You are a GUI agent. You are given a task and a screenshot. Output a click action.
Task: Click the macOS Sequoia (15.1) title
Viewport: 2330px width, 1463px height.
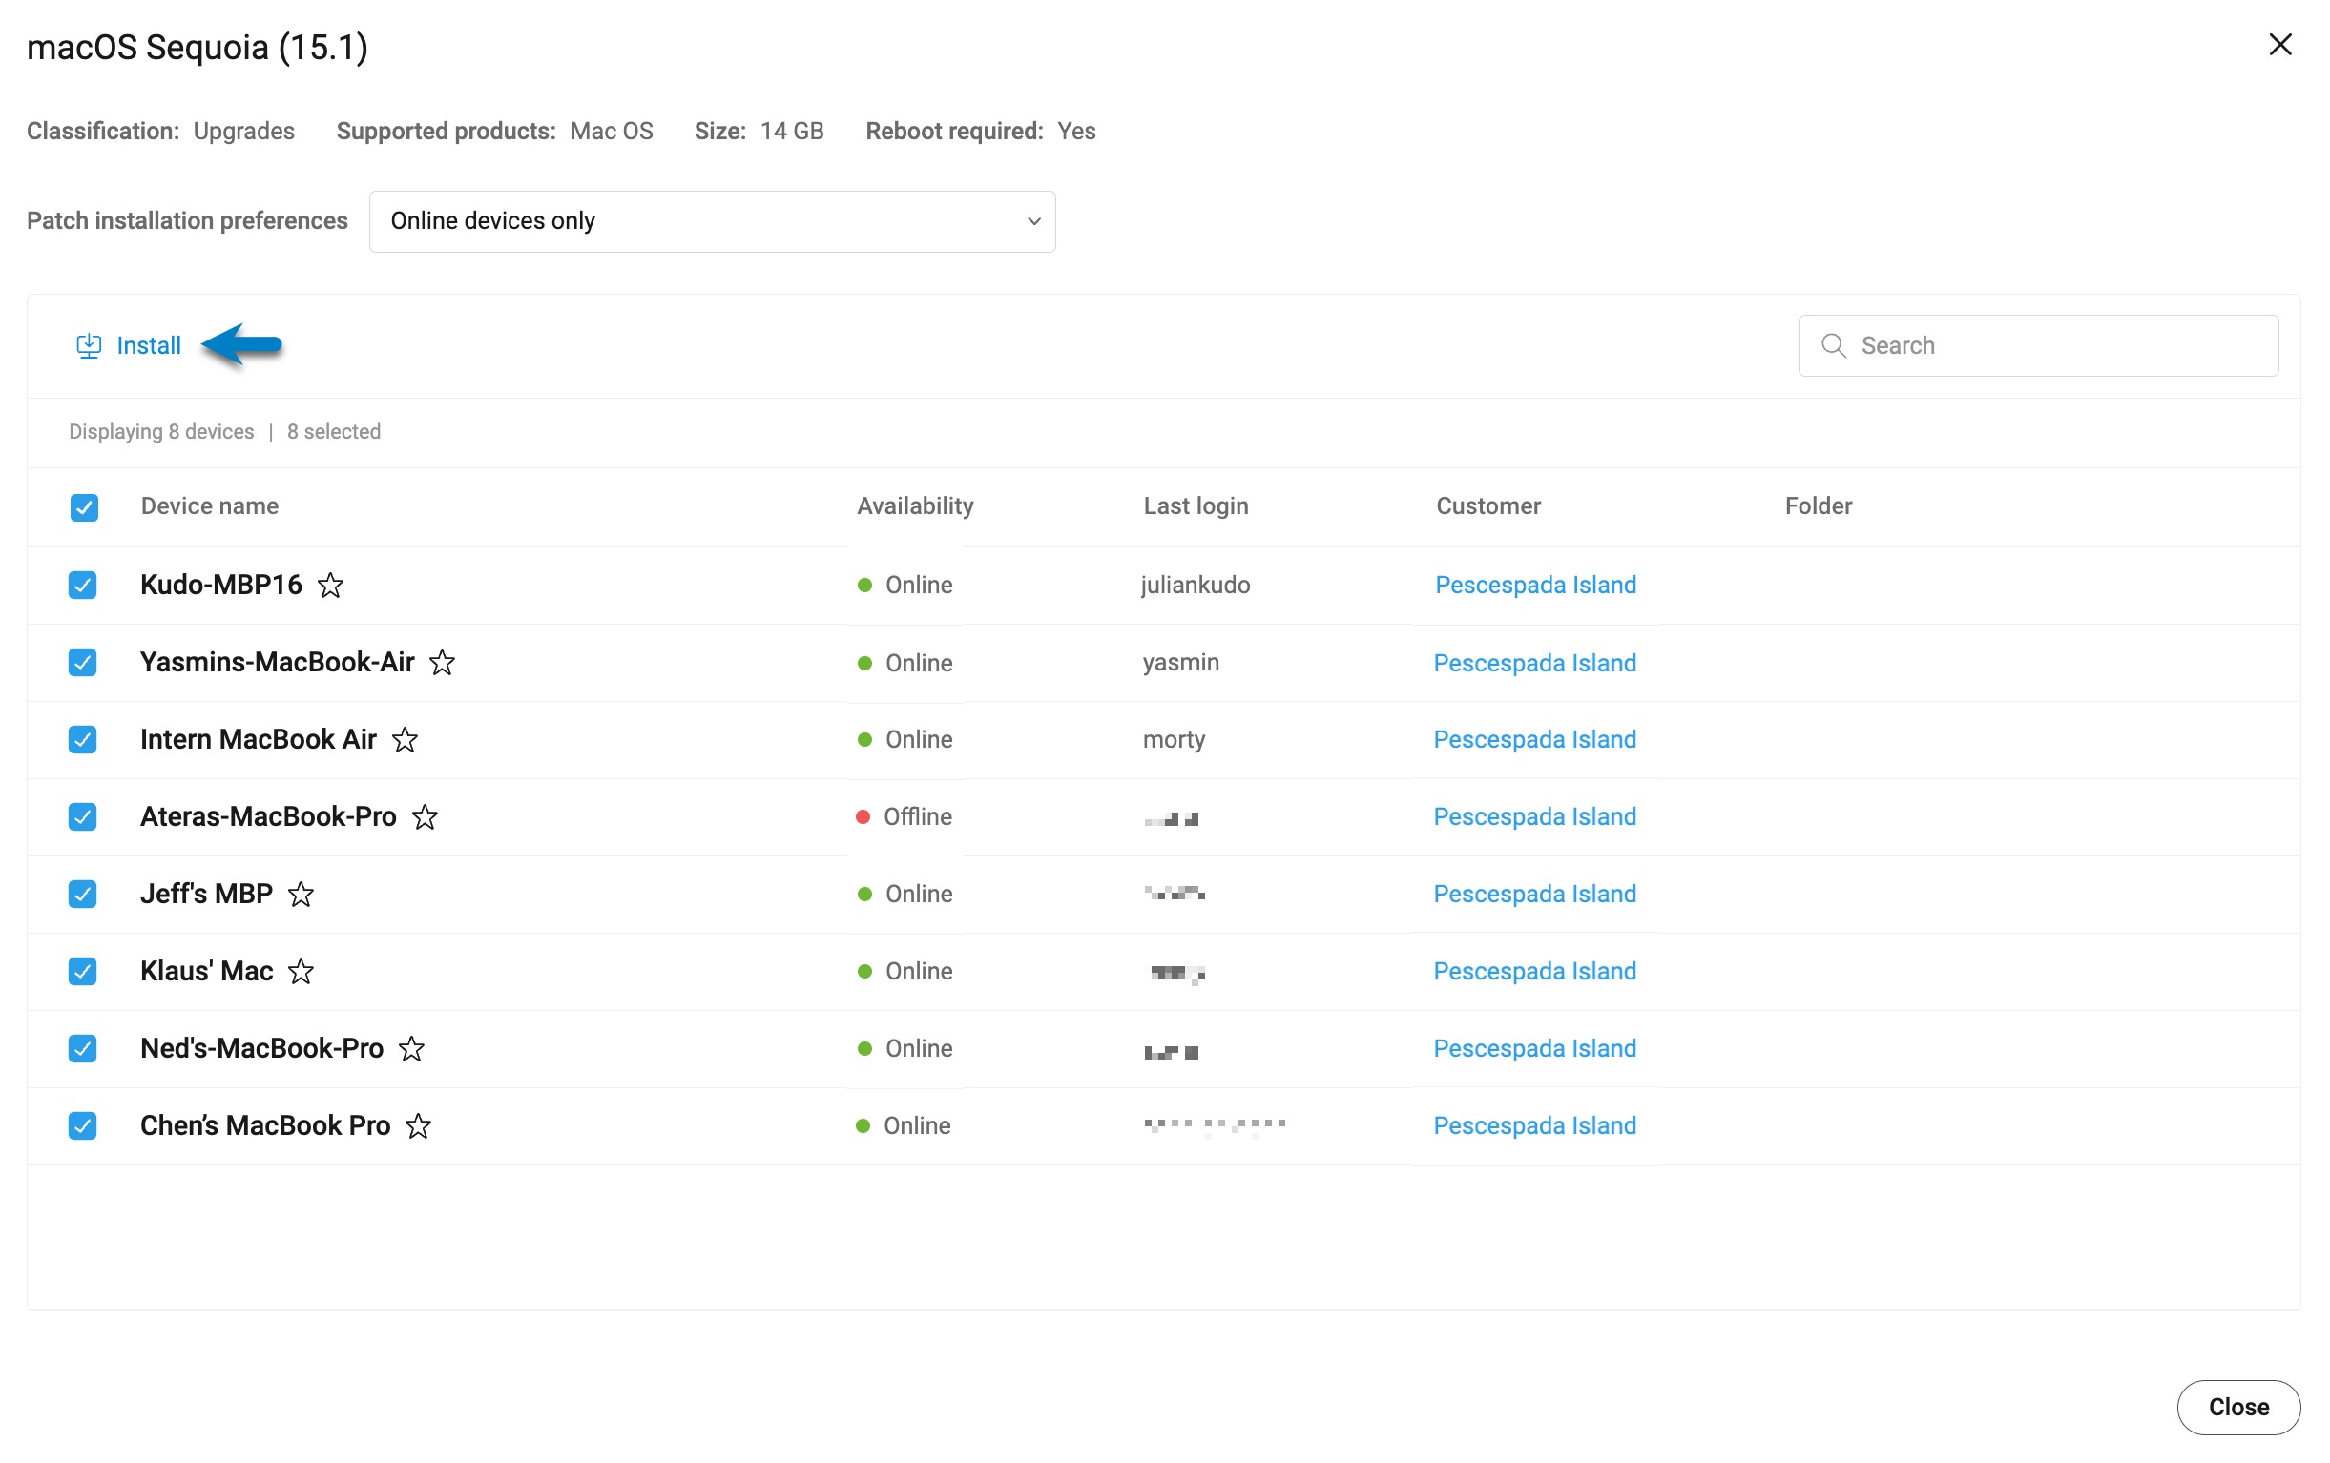tap(198, 48)
